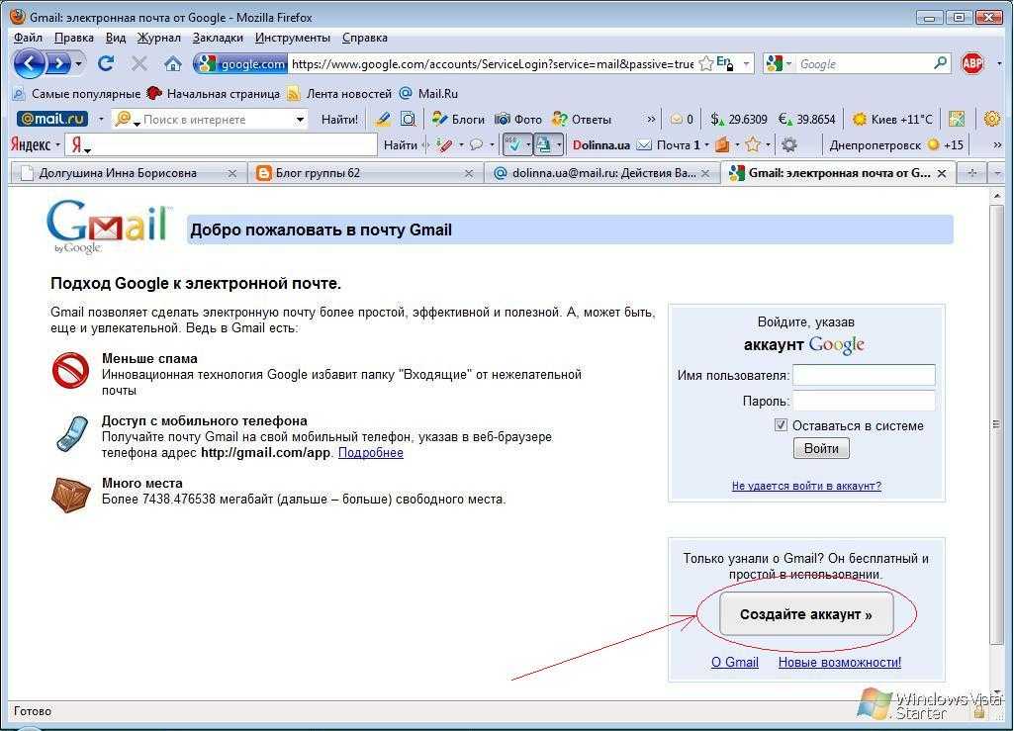
Task: Click the Имя пользователя input field
Action: [864, 375]
